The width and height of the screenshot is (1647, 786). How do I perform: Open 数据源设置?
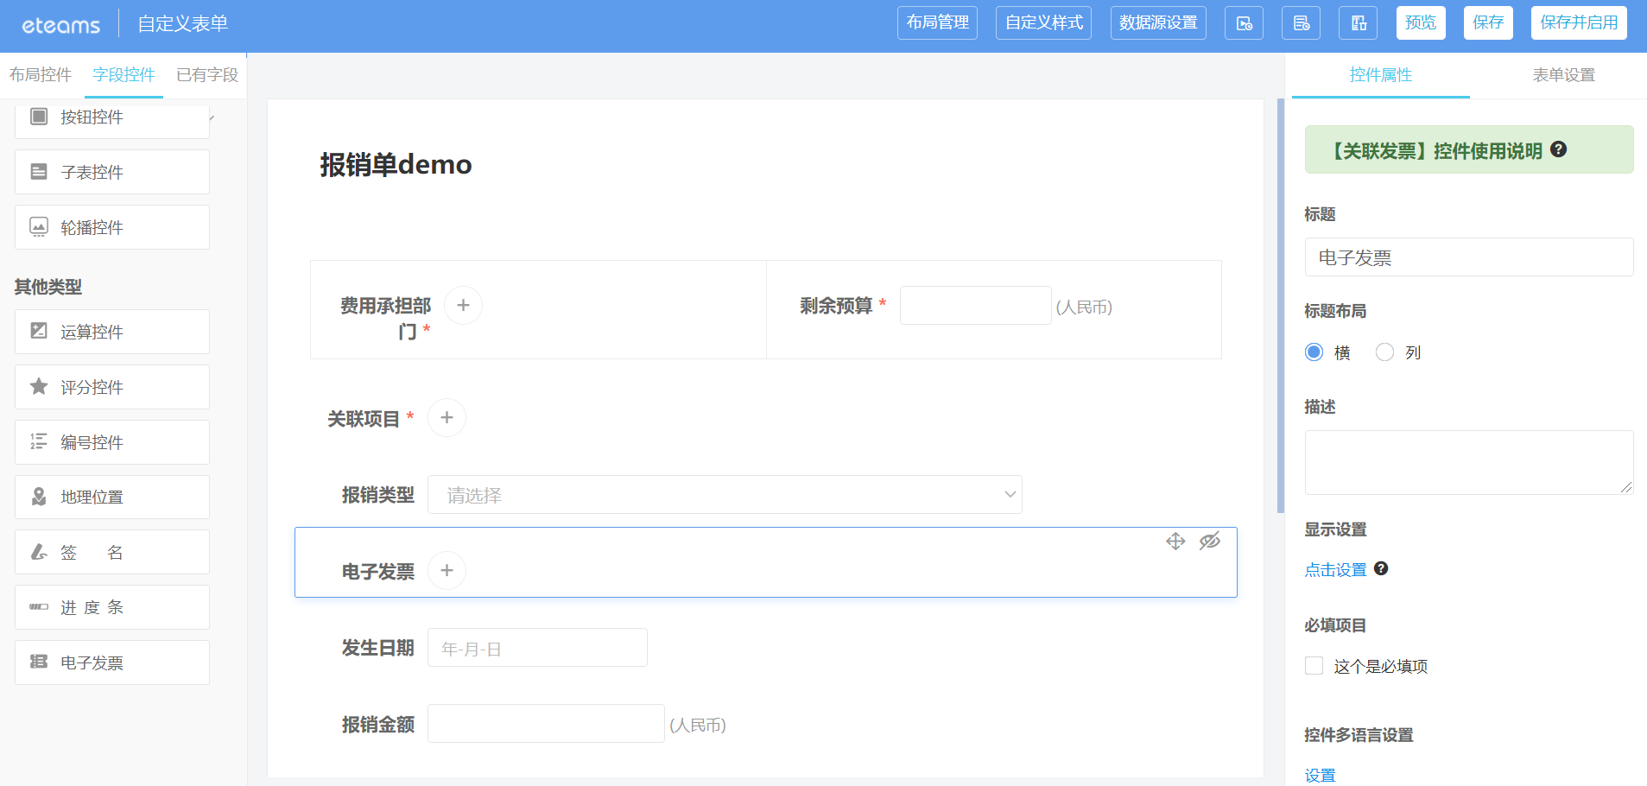click(x=1158, y=23)
